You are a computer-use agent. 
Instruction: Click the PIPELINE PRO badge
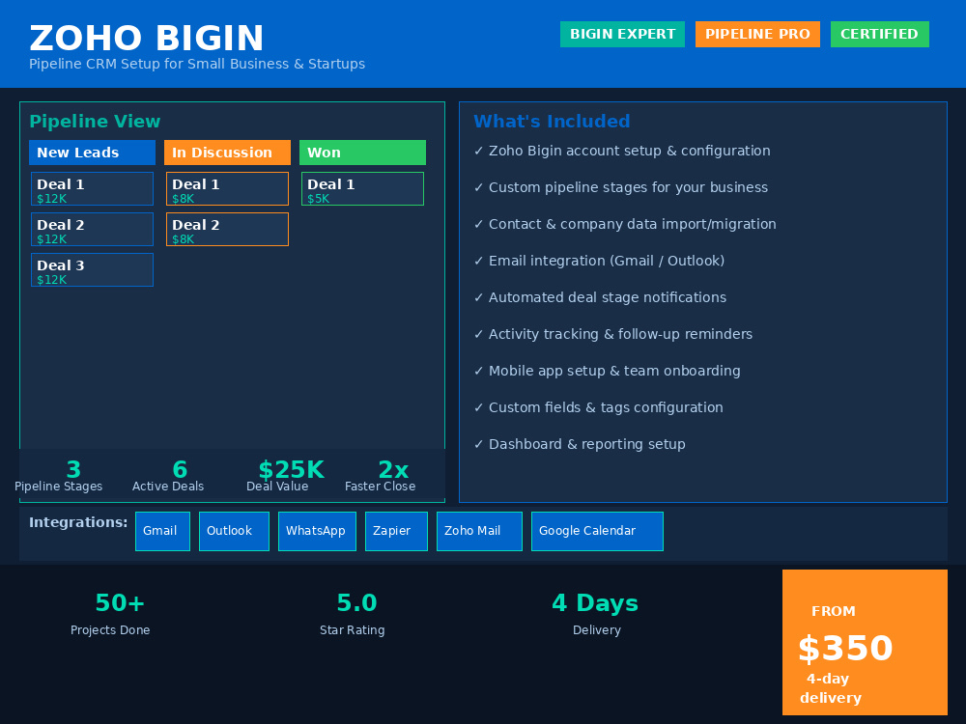(757, 34)
